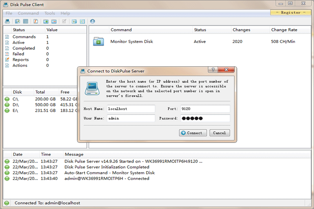Cancel the Connect to DiskPulse Server dialog
The width and height of the screenshot is (314, 209).
(220, 133)
